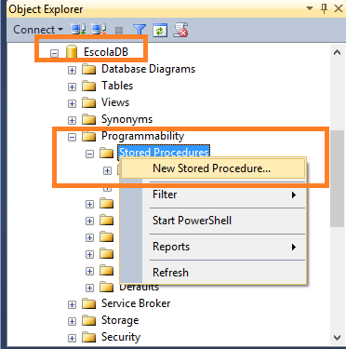Click the Stop toolbar icon
Screen dimensions: 346x349
tap(119, 31)
